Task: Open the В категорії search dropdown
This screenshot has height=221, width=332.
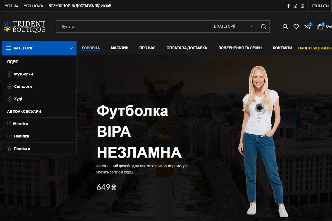Action: coord(233,27)
